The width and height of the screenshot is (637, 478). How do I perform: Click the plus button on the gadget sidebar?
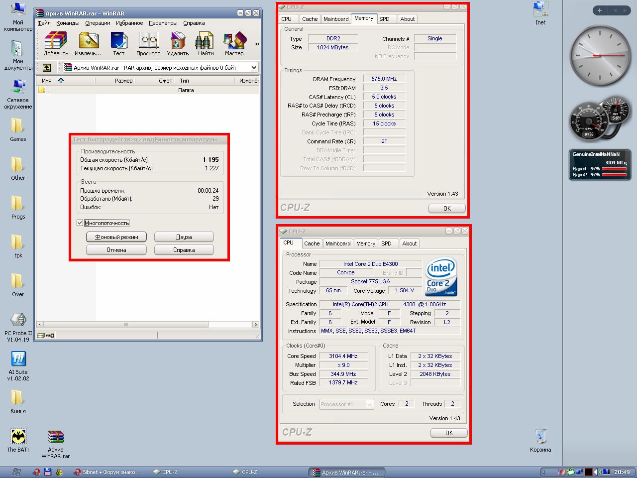pos(600,10)
